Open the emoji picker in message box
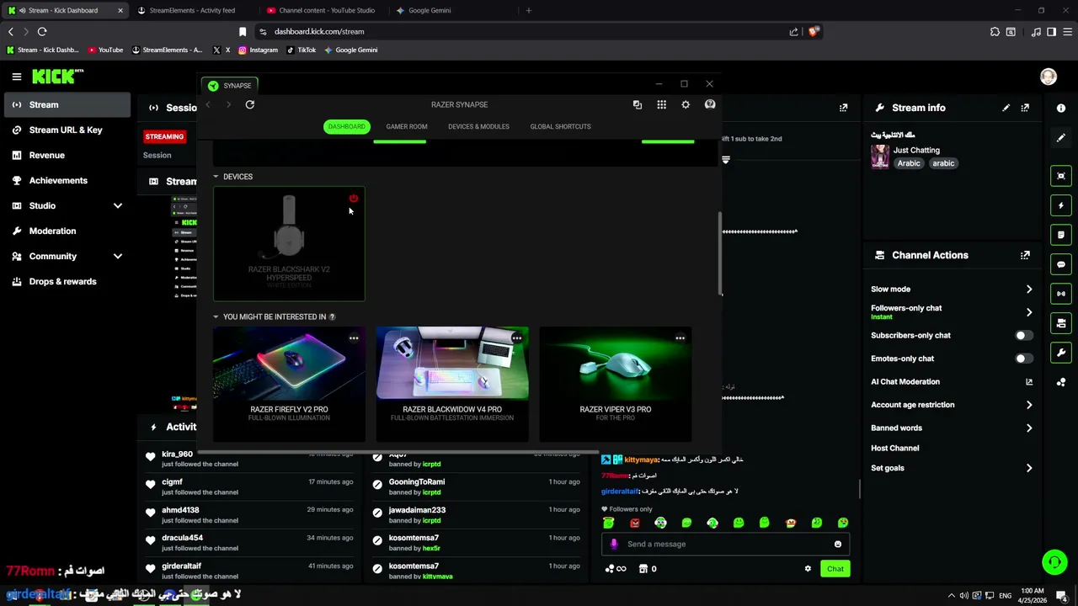 point(838,544)
